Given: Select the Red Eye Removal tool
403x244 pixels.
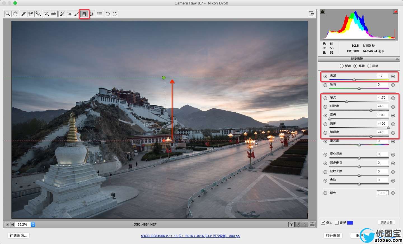Looking at the screenshot, I should click(x=69, y=14).
